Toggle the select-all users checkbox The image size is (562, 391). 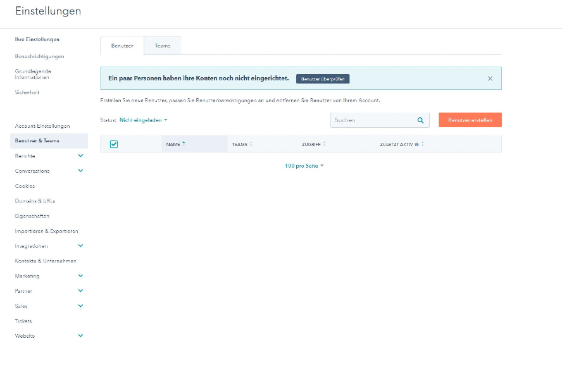tap(114, 144)
